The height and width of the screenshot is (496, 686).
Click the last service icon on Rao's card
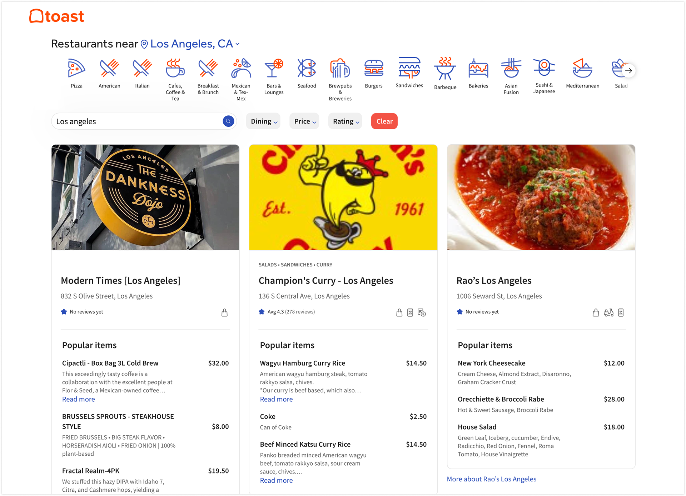point(621,312)
